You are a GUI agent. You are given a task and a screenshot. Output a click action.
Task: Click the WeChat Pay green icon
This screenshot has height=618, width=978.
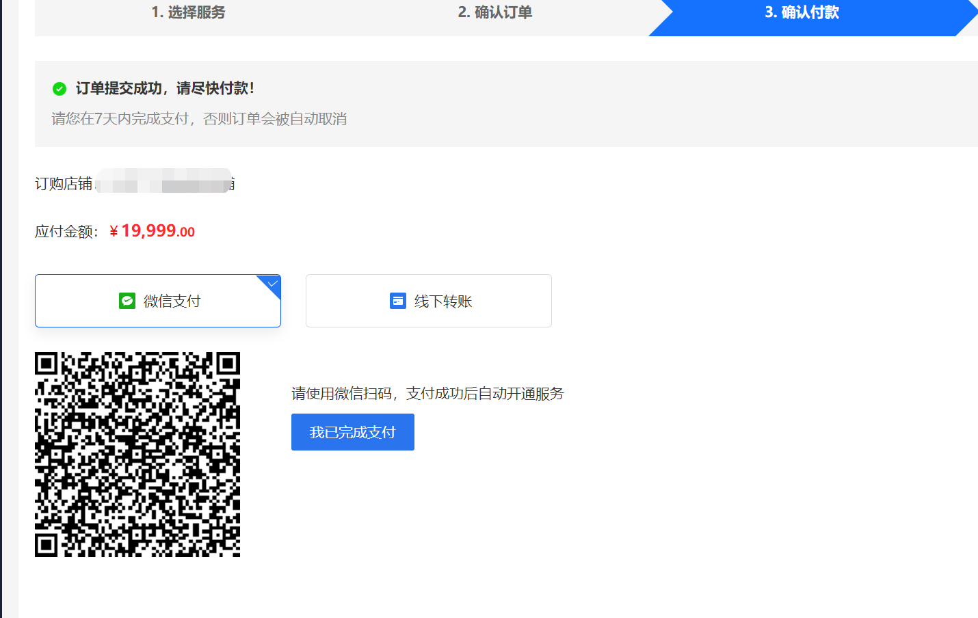[x=127, y=301]
